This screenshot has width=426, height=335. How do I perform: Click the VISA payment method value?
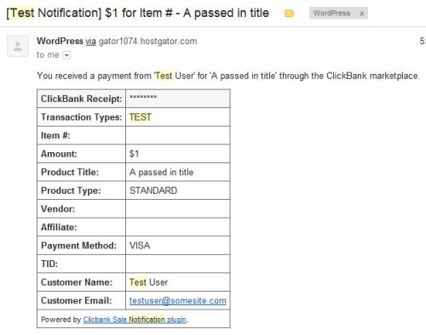click(140, 246)
